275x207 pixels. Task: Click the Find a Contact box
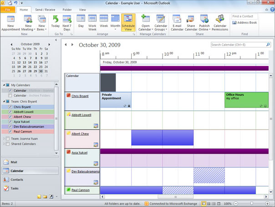[x=244, y=16]
